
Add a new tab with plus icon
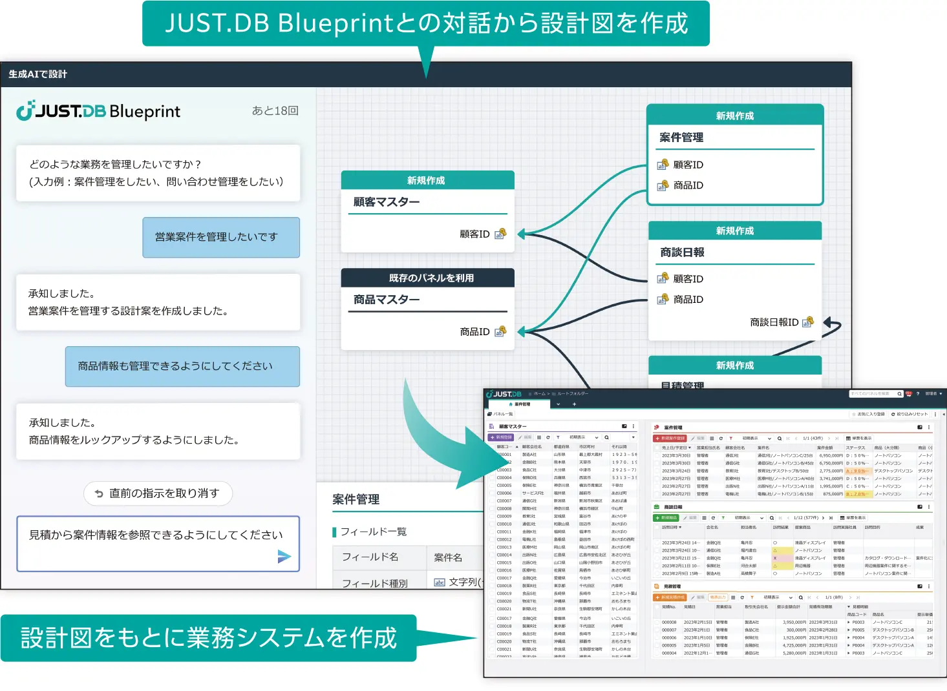click(574, 404)
